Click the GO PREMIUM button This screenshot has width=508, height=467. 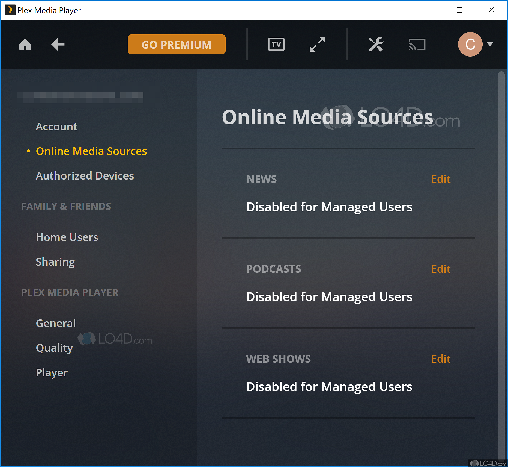pyautogui.click(x=177, y=45)
